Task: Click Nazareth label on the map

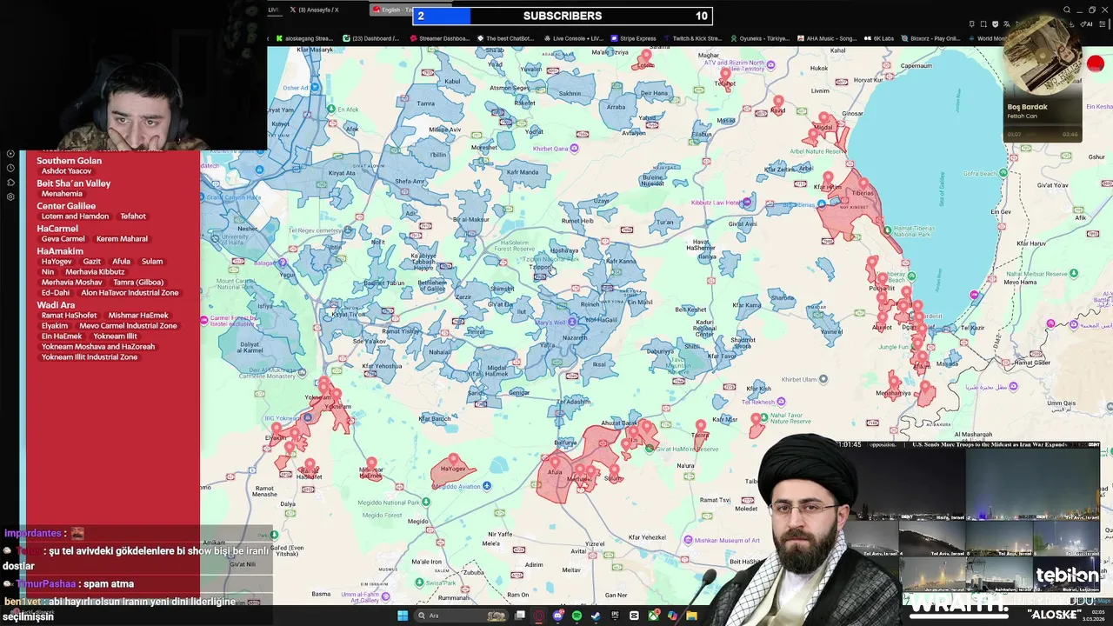Action: click(x=574, y=337)
